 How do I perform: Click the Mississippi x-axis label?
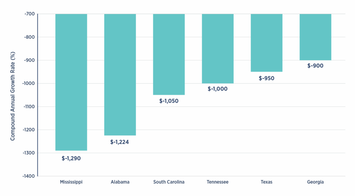[71, 182]
